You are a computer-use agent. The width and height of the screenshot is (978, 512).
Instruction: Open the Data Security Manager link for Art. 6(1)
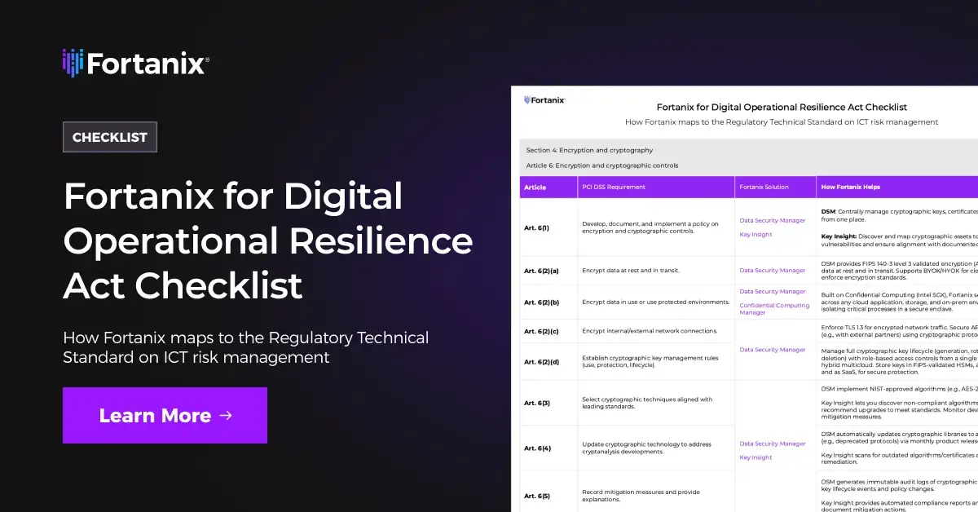click(x=771, y=219)
